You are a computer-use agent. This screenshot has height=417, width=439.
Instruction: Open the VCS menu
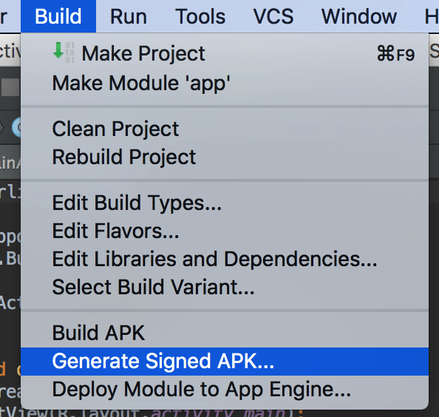tap(273, 16)
